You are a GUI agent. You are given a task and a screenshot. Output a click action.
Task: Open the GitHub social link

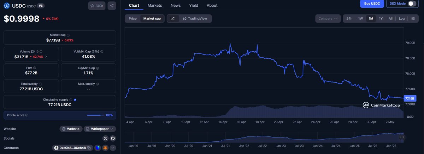pos(112,139)
